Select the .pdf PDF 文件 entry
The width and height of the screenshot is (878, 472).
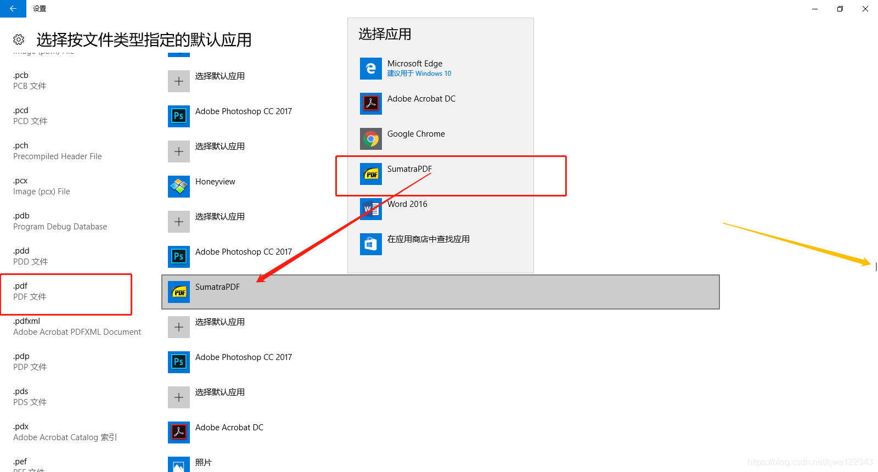coord(30,291)
